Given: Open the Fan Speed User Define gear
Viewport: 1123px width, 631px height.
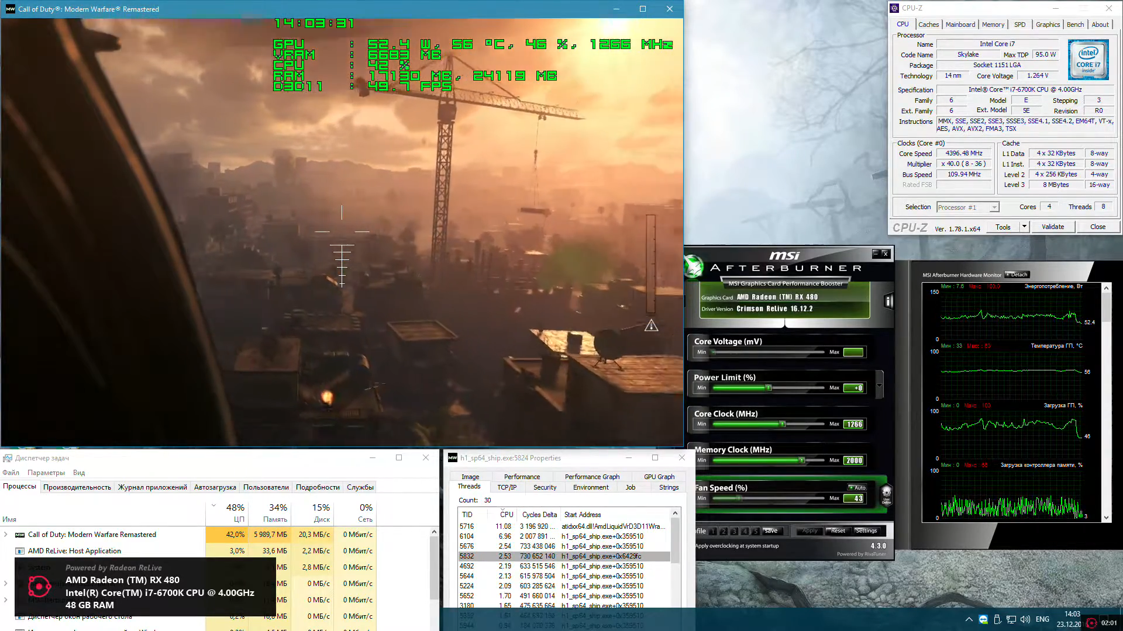Looking at the screenshot, I should click(x=886, y=494).
